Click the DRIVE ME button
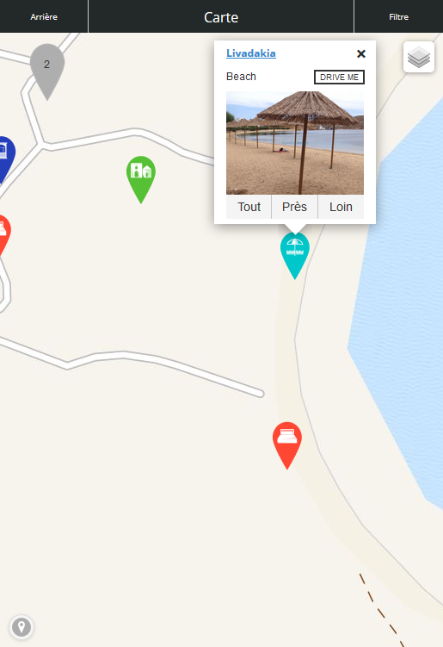The width and height of the screenshot is (443, 647). (339, 78)
